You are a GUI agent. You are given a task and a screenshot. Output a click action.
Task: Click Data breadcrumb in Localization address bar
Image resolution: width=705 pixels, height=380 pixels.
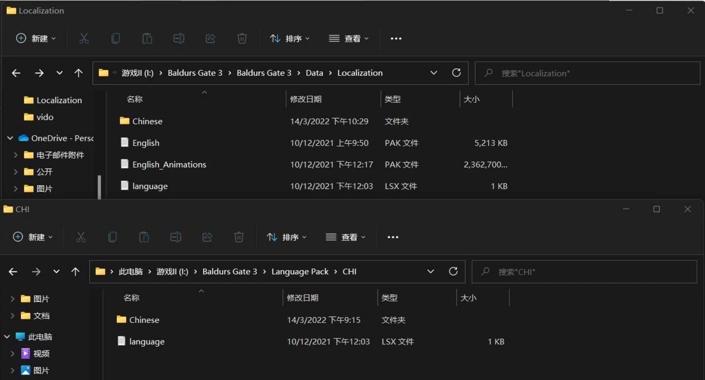314,73
